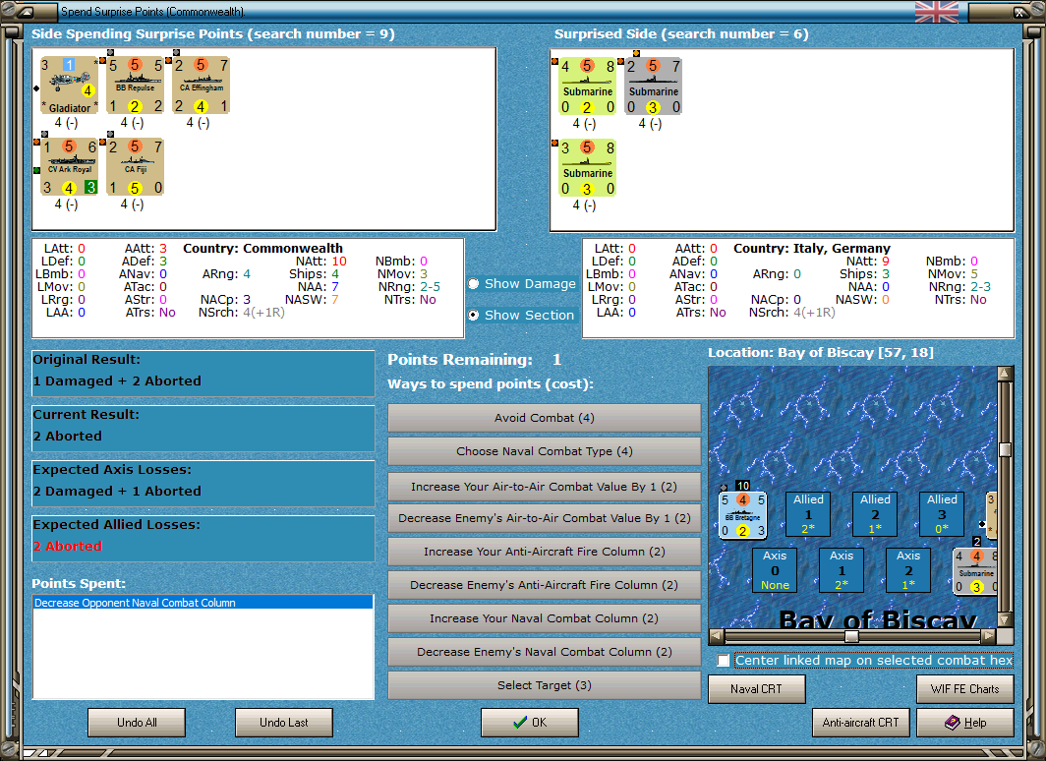Click Increase Your Naval Combat Column
The width and height of the screenshot is (1046, 761).
click(545, 618)
